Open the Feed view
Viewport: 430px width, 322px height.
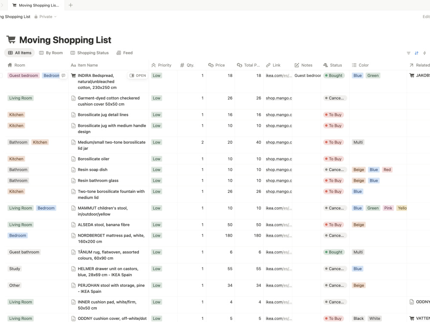[125, 53]
